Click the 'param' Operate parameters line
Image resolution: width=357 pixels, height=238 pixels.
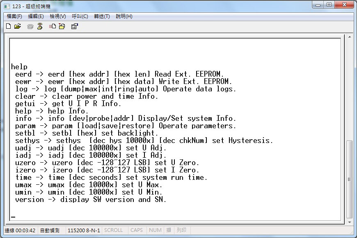point(126,126)
